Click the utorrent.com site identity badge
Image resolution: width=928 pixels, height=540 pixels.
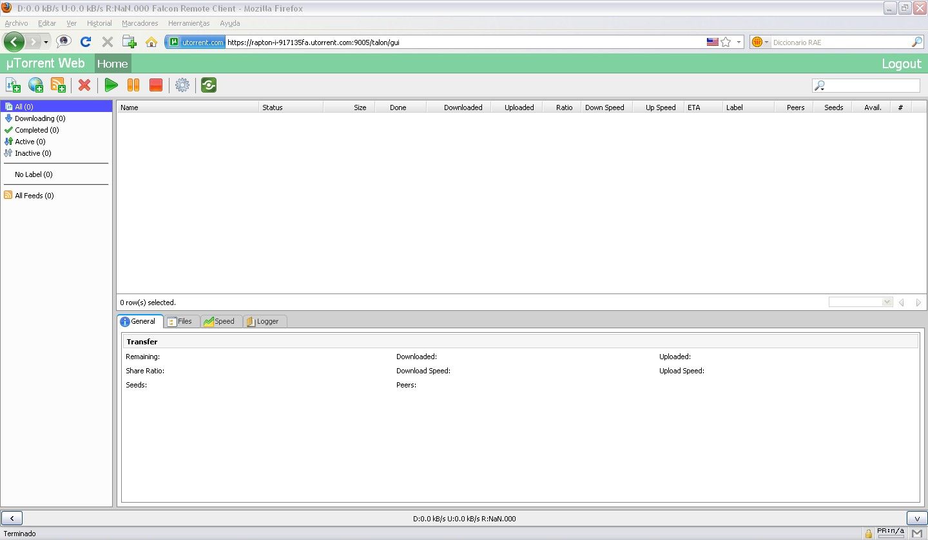point(196,42)
